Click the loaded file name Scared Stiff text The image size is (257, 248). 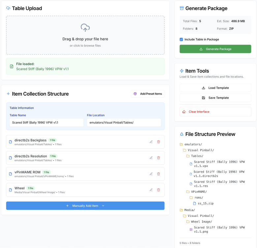(42, 69)
